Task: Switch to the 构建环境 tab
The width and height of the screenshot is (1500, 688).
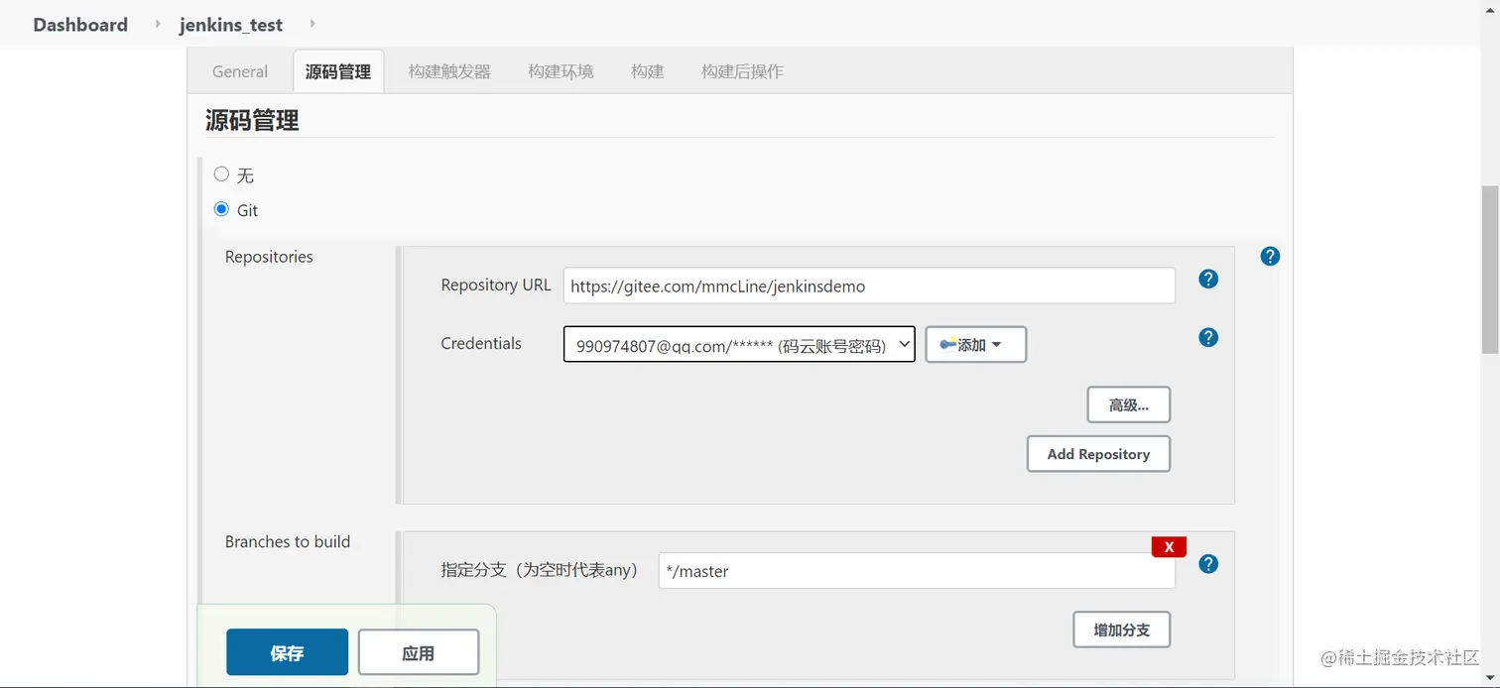Action: [561, 71]
